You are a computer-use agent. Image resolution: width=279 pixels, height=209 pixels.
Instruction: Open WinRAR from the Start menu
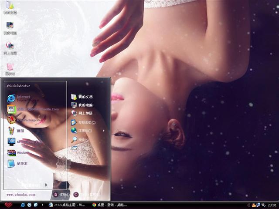click(x=18, y=153)
